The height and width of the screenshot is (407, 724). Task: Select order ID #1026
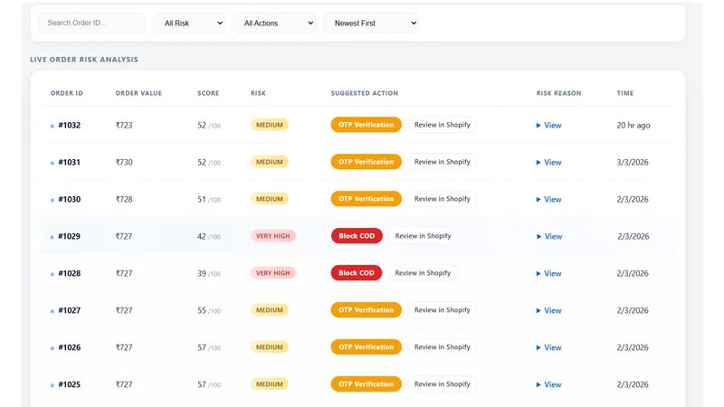pyautogui.click(x=70, y=347)
